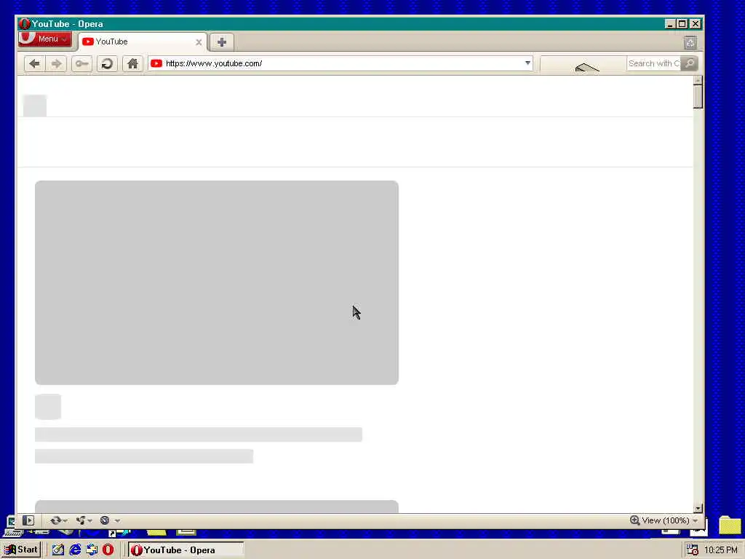Open the Opera Unite icon
This screenshot has height=559, width=745.
click(81, 520)
